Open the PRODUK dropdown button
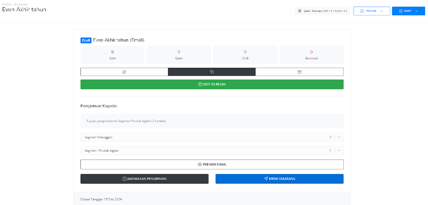 pos(372,11)
